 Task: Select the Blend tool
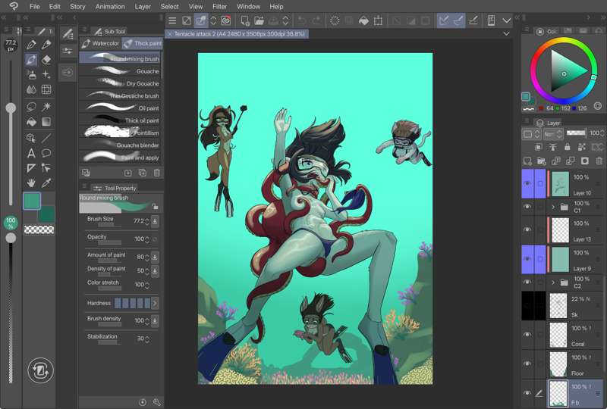[x=31, y=89]
